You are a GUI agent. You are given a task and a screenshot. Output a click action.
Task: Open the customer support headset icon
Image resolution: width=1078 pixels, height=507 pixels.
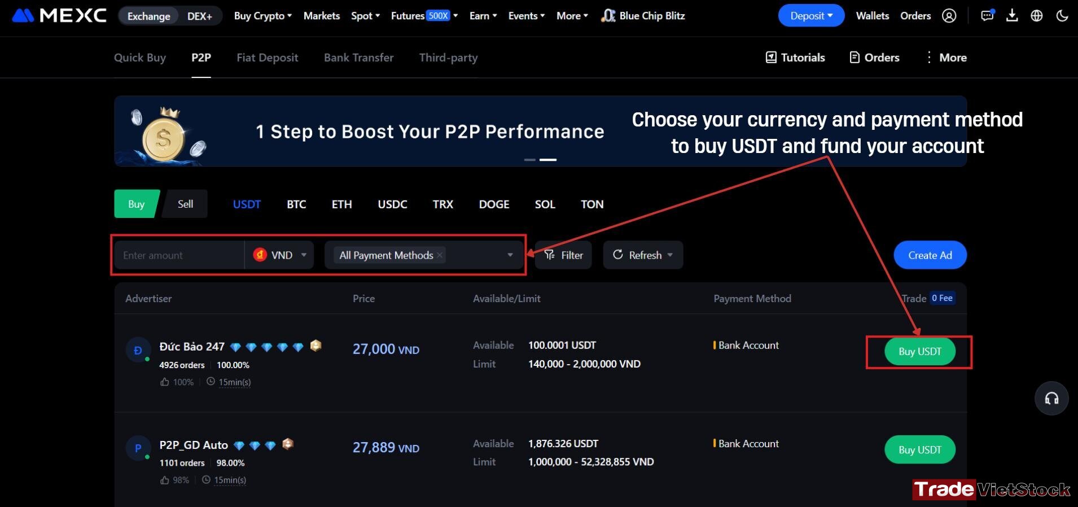pos(1051,399)
